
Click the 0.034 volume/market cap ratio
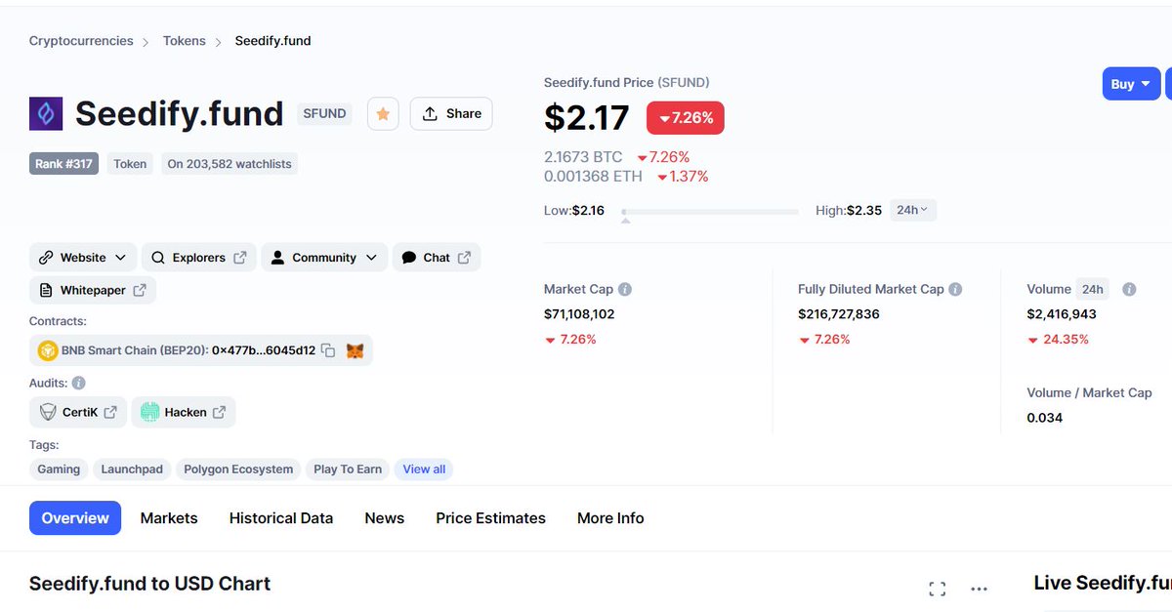[x=1045, y=418]
